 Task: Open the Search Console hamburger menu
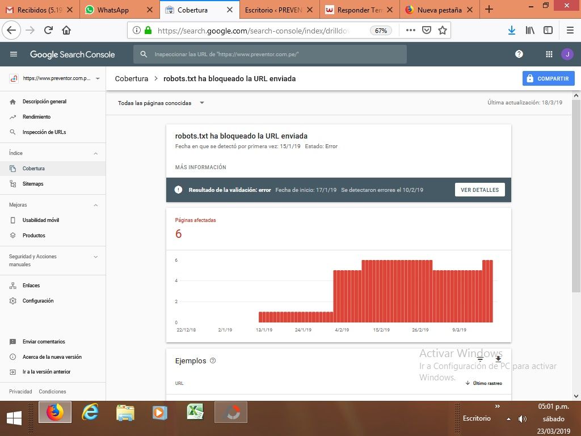tap(14, 54)
